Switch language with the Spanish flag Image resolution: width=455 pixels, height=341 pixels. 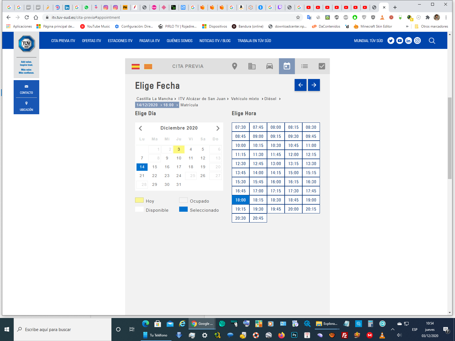[136, 67]
